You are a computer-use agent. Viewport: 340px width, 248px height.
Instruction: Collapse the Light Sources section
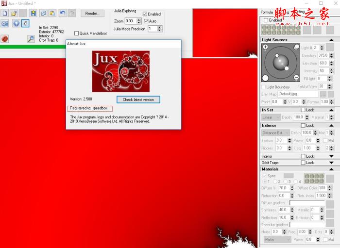(x=331, y=40)
